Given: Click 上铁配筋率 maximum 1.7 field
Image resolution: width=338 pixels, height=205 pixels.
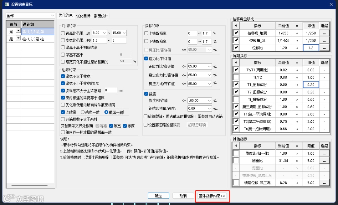Looking at the screenshot, I should [x=207, y=33].
